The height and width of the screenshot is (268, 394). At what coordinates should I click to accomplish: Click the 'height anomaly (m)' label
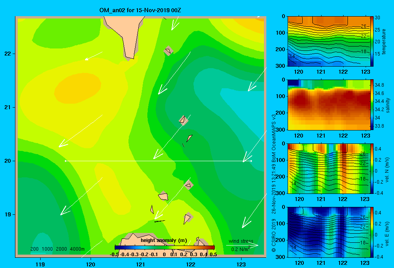164,240
